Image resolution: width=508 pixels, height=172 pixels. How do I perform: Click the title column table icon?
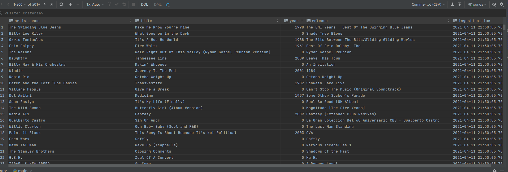point(137,21)
